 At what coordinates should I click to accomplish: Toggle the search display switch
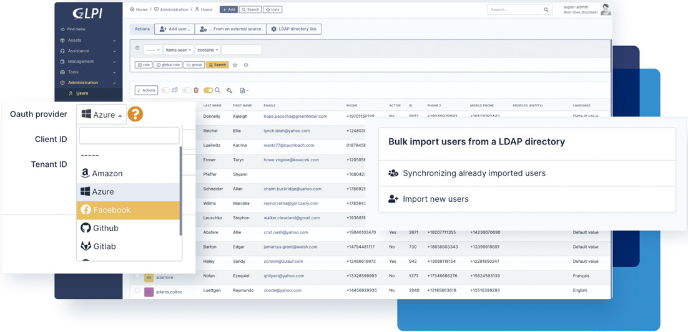click(x=208, y=90)
